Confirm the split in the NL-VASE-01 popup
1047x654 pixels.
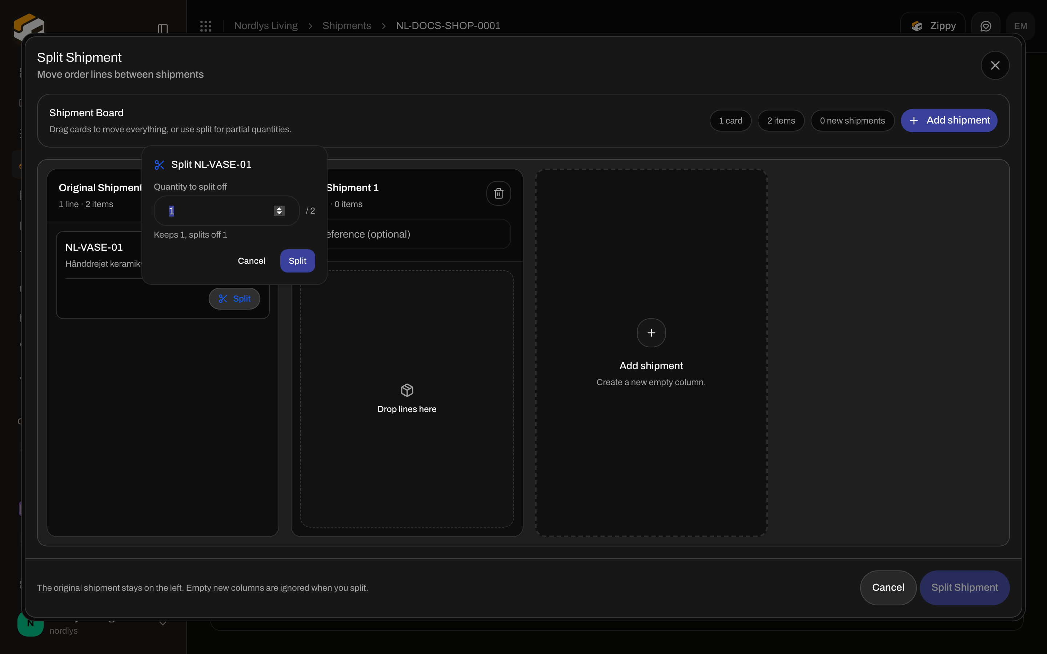tap(298, 261)
